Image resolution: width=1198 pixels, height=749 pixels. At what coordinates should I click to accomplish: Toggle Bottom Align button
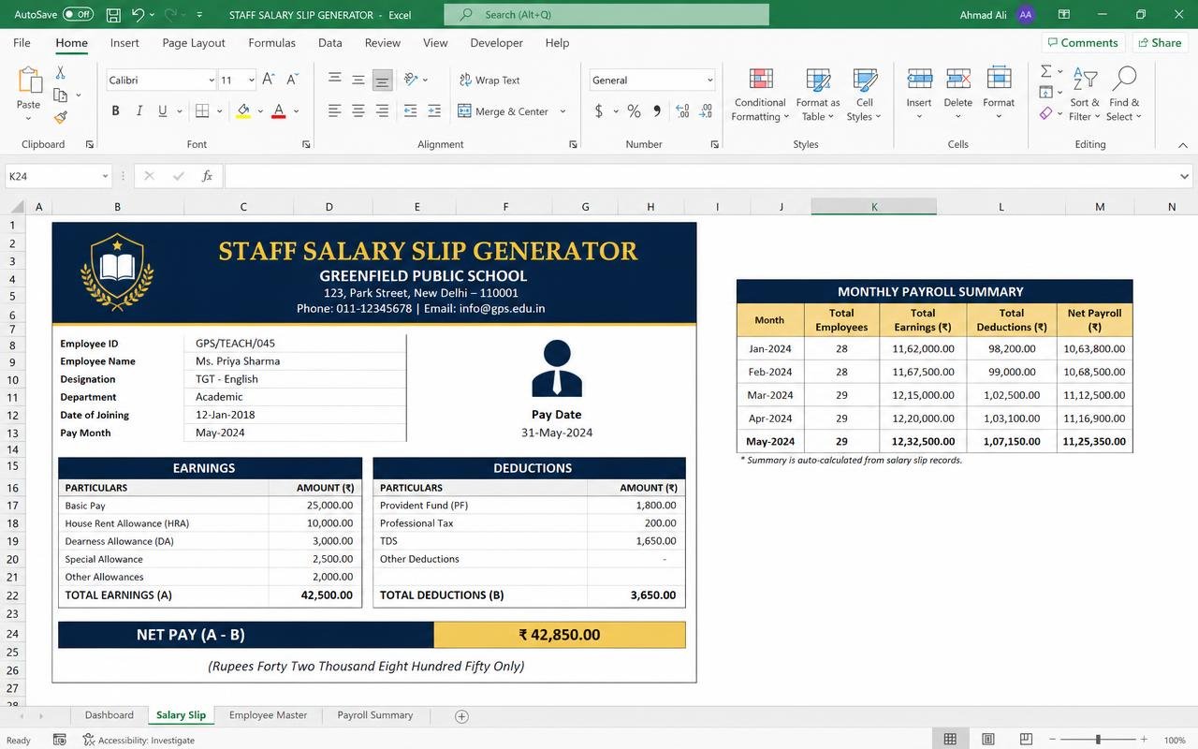(382, 81)
